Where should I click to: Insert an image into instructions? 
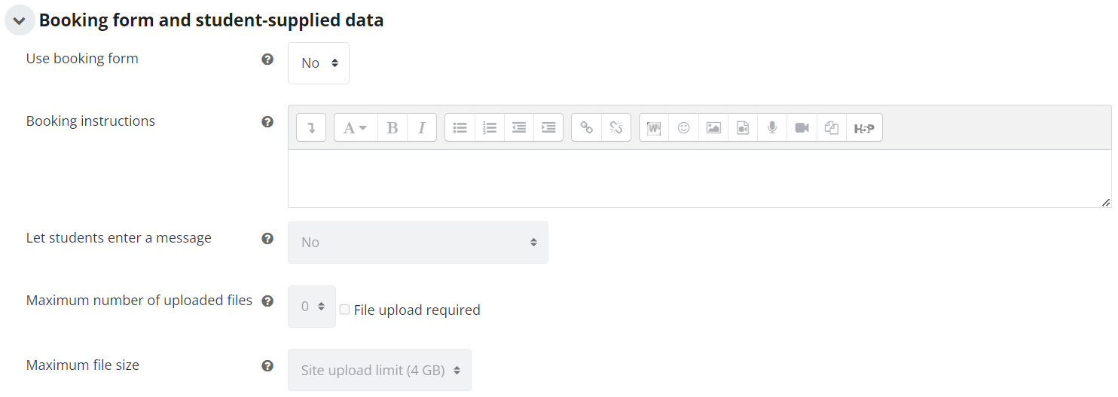coord(713,127)
